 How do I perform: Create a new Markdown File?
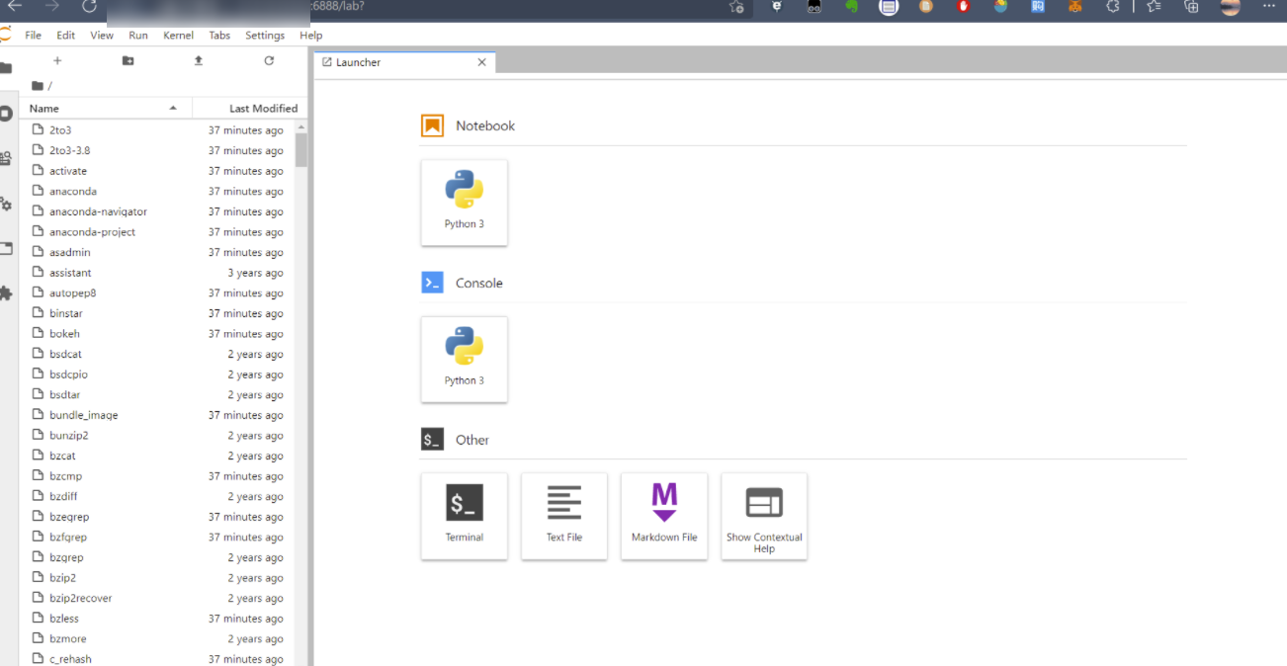tap(664, 516)
